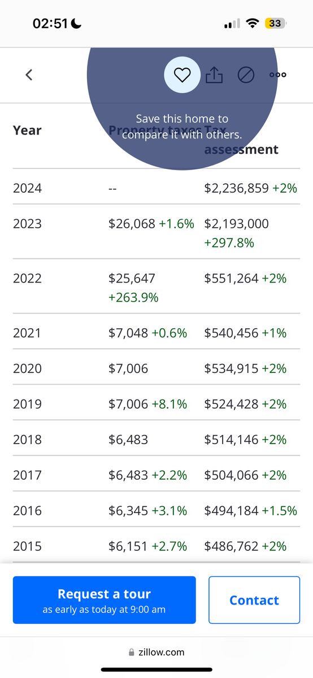313x678 pixels.
Task: Tap the Wi-Fi status icon
Action: [253, 24]
